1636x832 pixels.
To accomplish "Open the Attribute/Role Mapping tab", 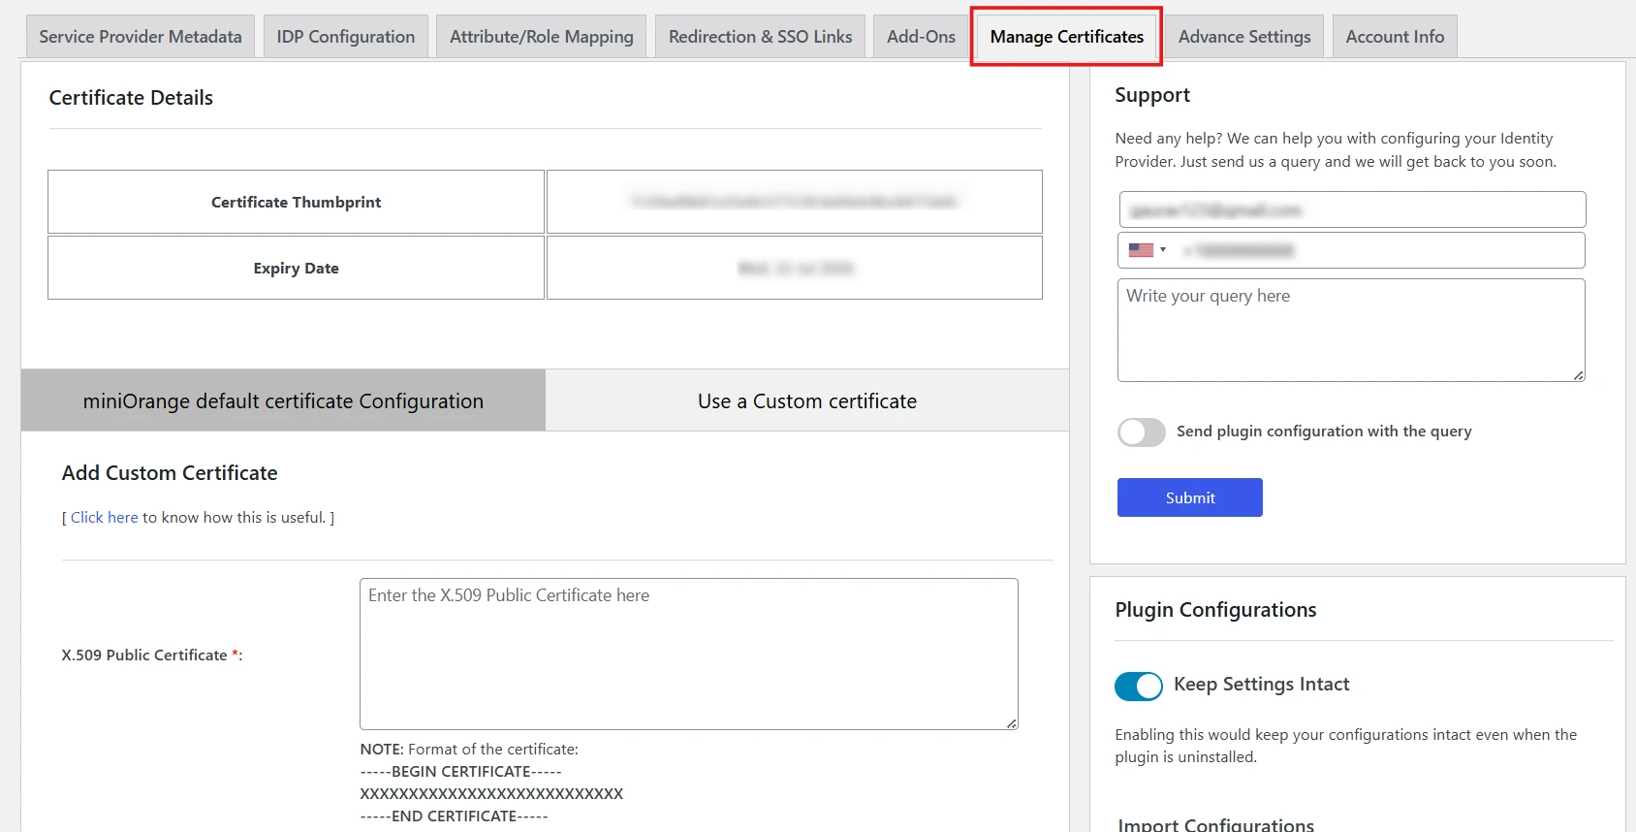I will click(x=542, y=37).
